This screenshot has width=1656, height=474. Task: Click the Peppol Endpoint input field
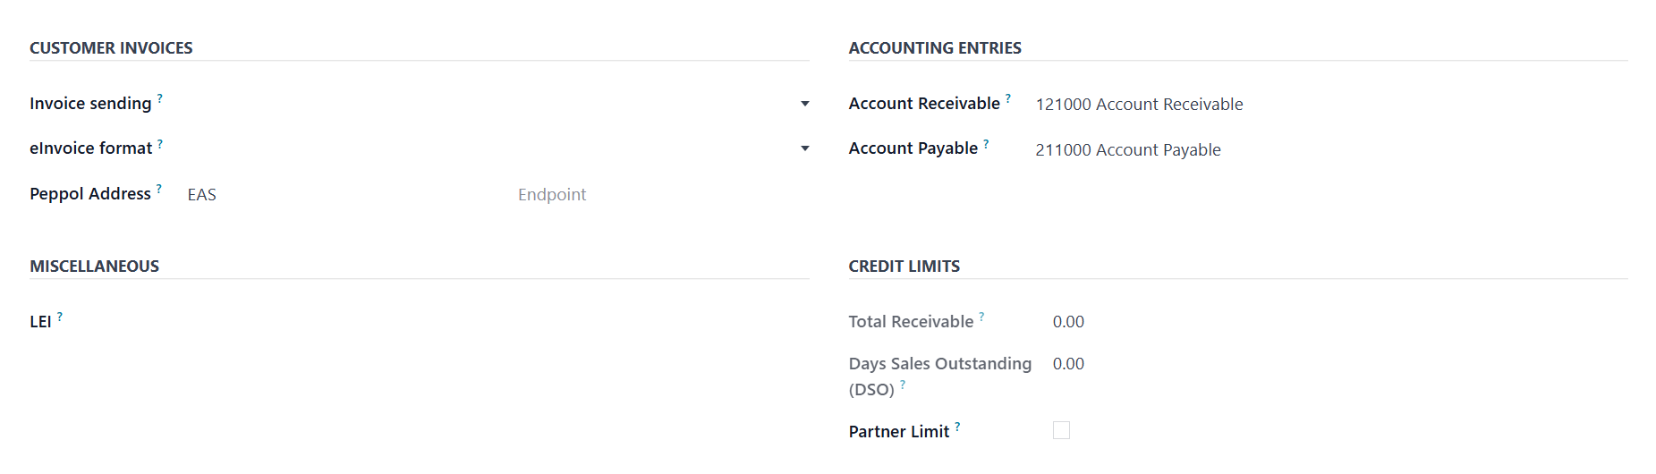coord(662,195)
